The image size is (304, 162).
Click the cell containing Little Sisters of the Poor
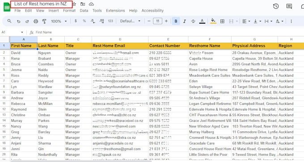click(210, 154)
